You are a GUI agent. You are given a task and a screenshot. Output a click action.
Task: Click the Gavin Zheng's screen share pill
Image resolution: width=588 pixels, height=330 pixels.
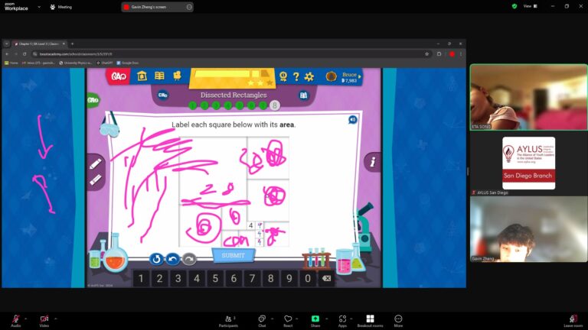(x=157, y=7)
